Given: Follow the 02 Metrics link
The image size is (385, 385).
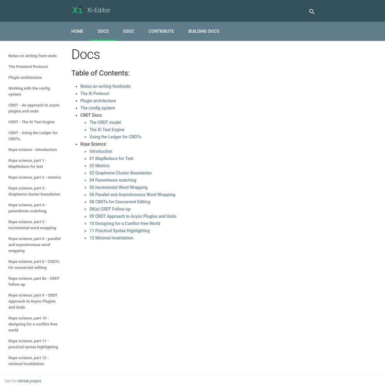Looking at the screenshot, I should coord(99,166).
